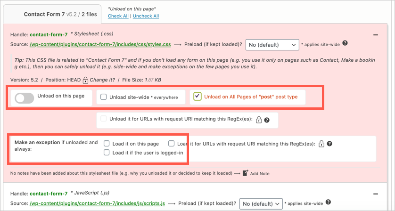The image size is (395, 211).
Task: Click help icon beside the Load RegEx exception
Action: click(x=329, y=144)
